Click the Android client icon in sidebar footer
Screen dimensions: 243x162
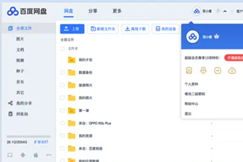tap(23, 155)
